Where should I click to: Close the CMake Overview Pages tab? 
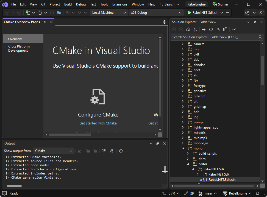tap(51, 22)
